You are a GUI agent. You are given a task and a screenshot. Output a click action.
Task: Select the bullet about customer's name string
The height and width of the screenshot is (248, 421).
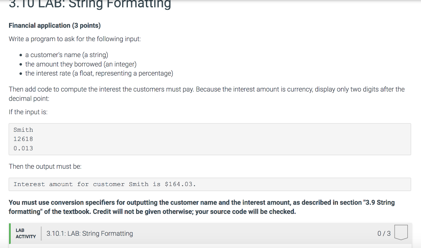pyautogui.click(x=66, y=55)
